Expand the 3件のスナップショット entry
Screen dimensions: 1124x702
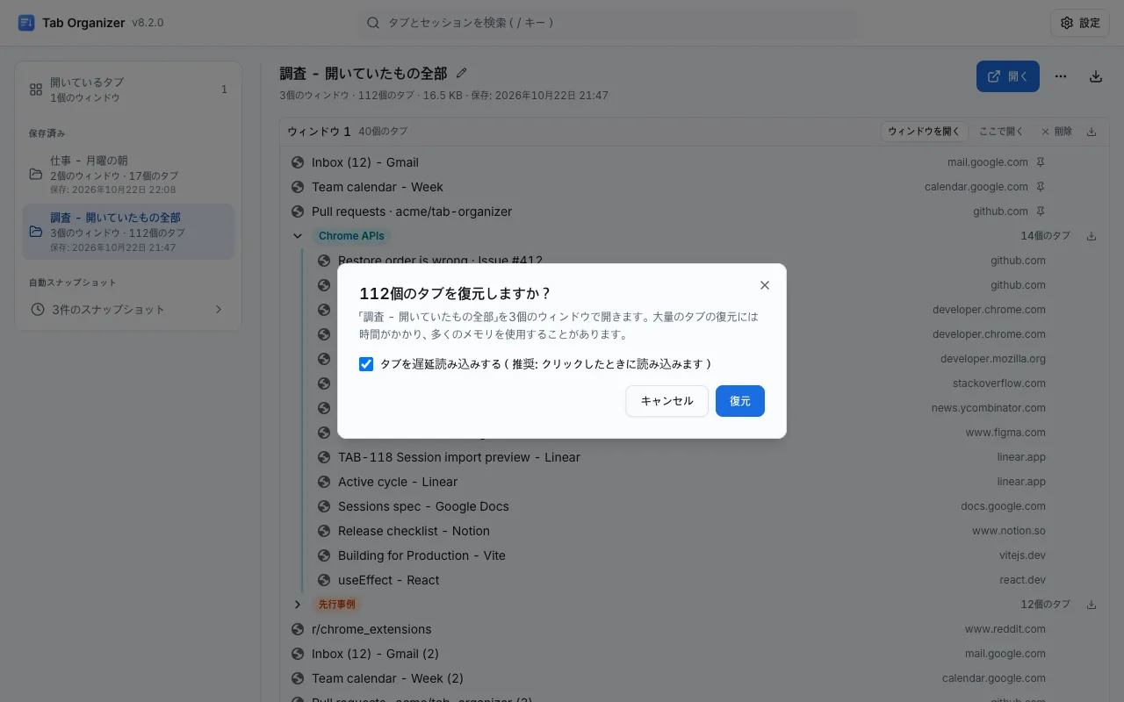tap(128, 310)
